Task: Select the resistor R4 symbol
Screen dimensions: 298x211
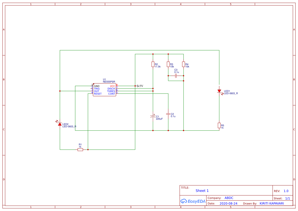Action: (x=184, y=64)
